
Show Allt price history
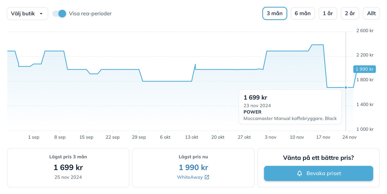371,14
